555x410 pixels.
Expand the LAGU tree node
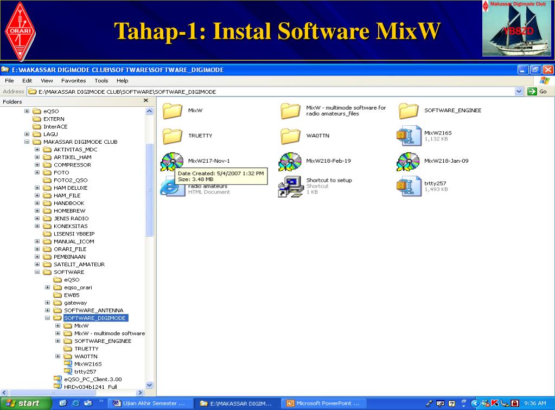[27, 134]
